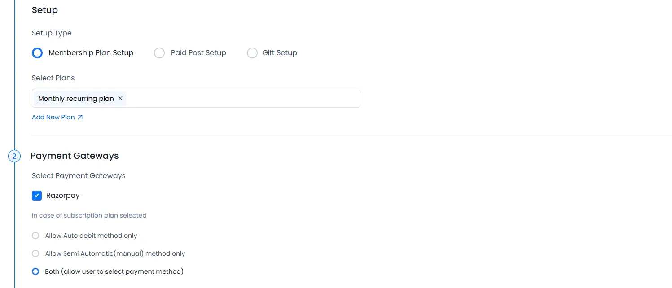Viewport: 672px width, 288px height.
Task: Click the Monthly recurring plan chip label
Action: [x=75, y=98]
